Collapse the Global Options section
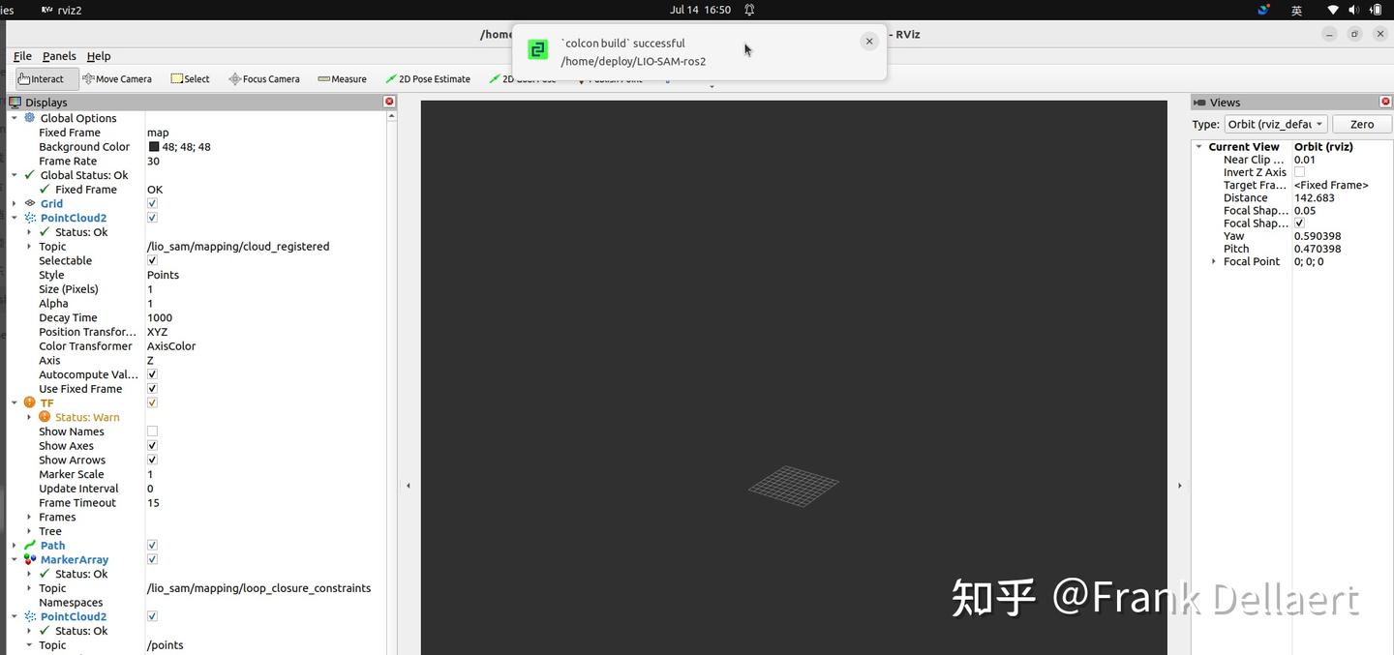The width and height of the screenshot is (1394, 655). [x=14, y=117]
